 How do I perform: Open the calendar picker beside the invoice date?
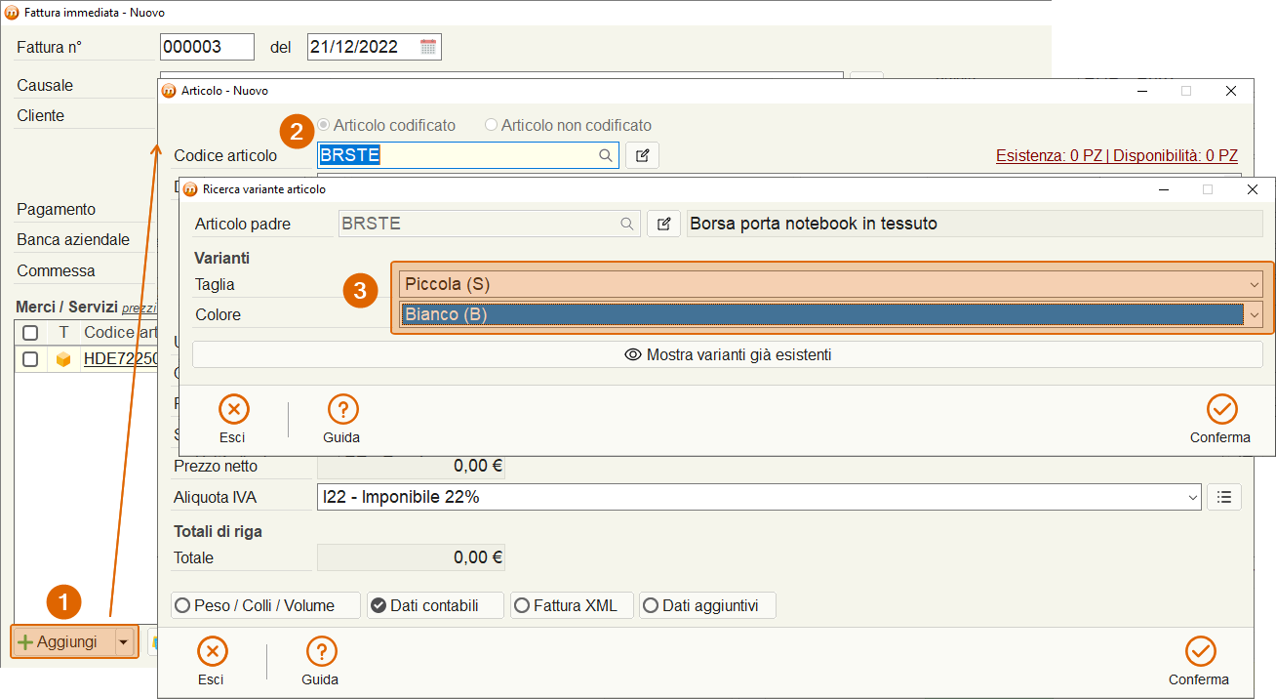[428, 47]
